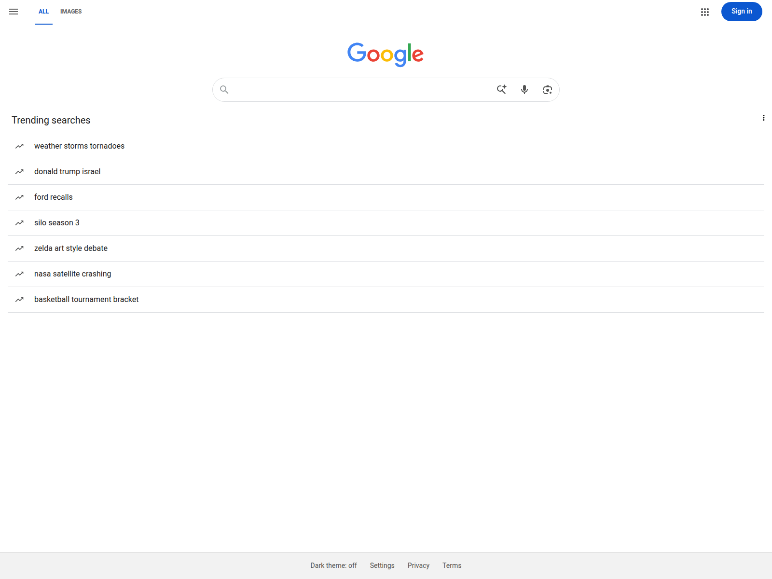Choose 'basketball tournament bracket' suggestion
Viewport: 772px width, 579px height.
click(386, 300)
